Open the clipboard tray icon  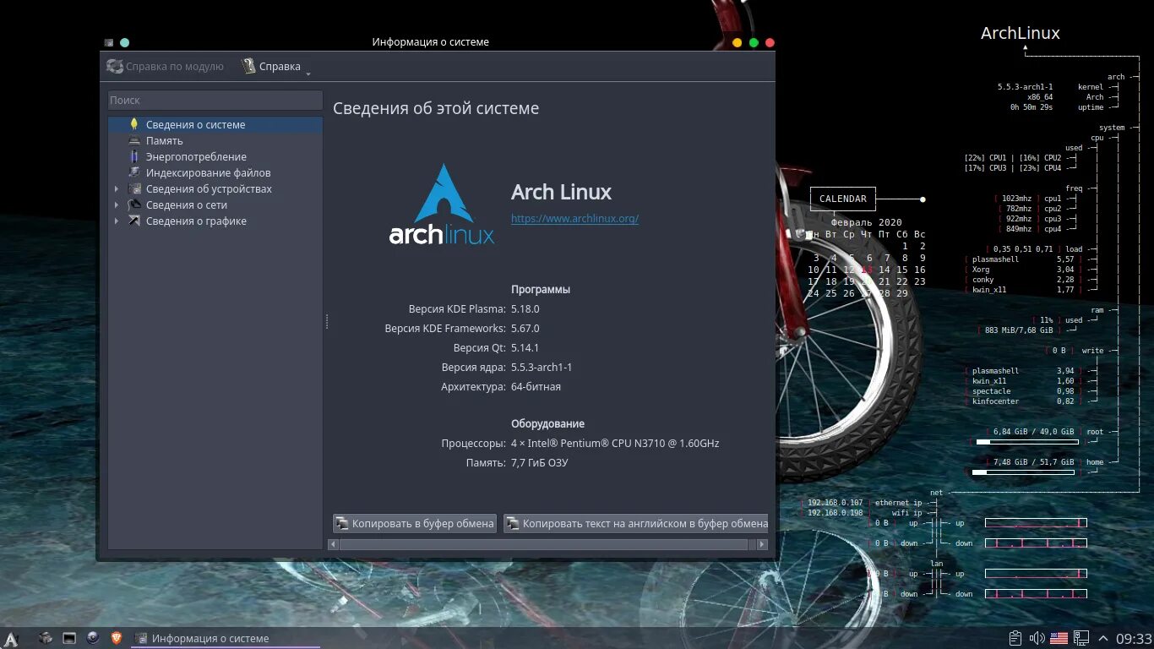1016,638
